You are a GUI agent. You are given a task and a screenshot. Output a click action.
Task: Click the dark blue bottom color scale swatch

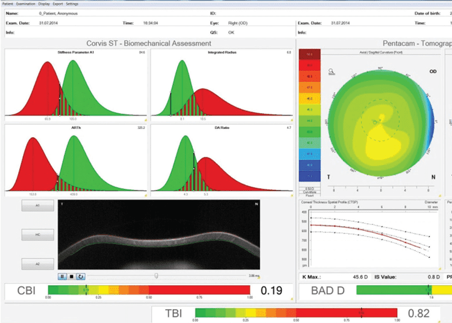309,176
